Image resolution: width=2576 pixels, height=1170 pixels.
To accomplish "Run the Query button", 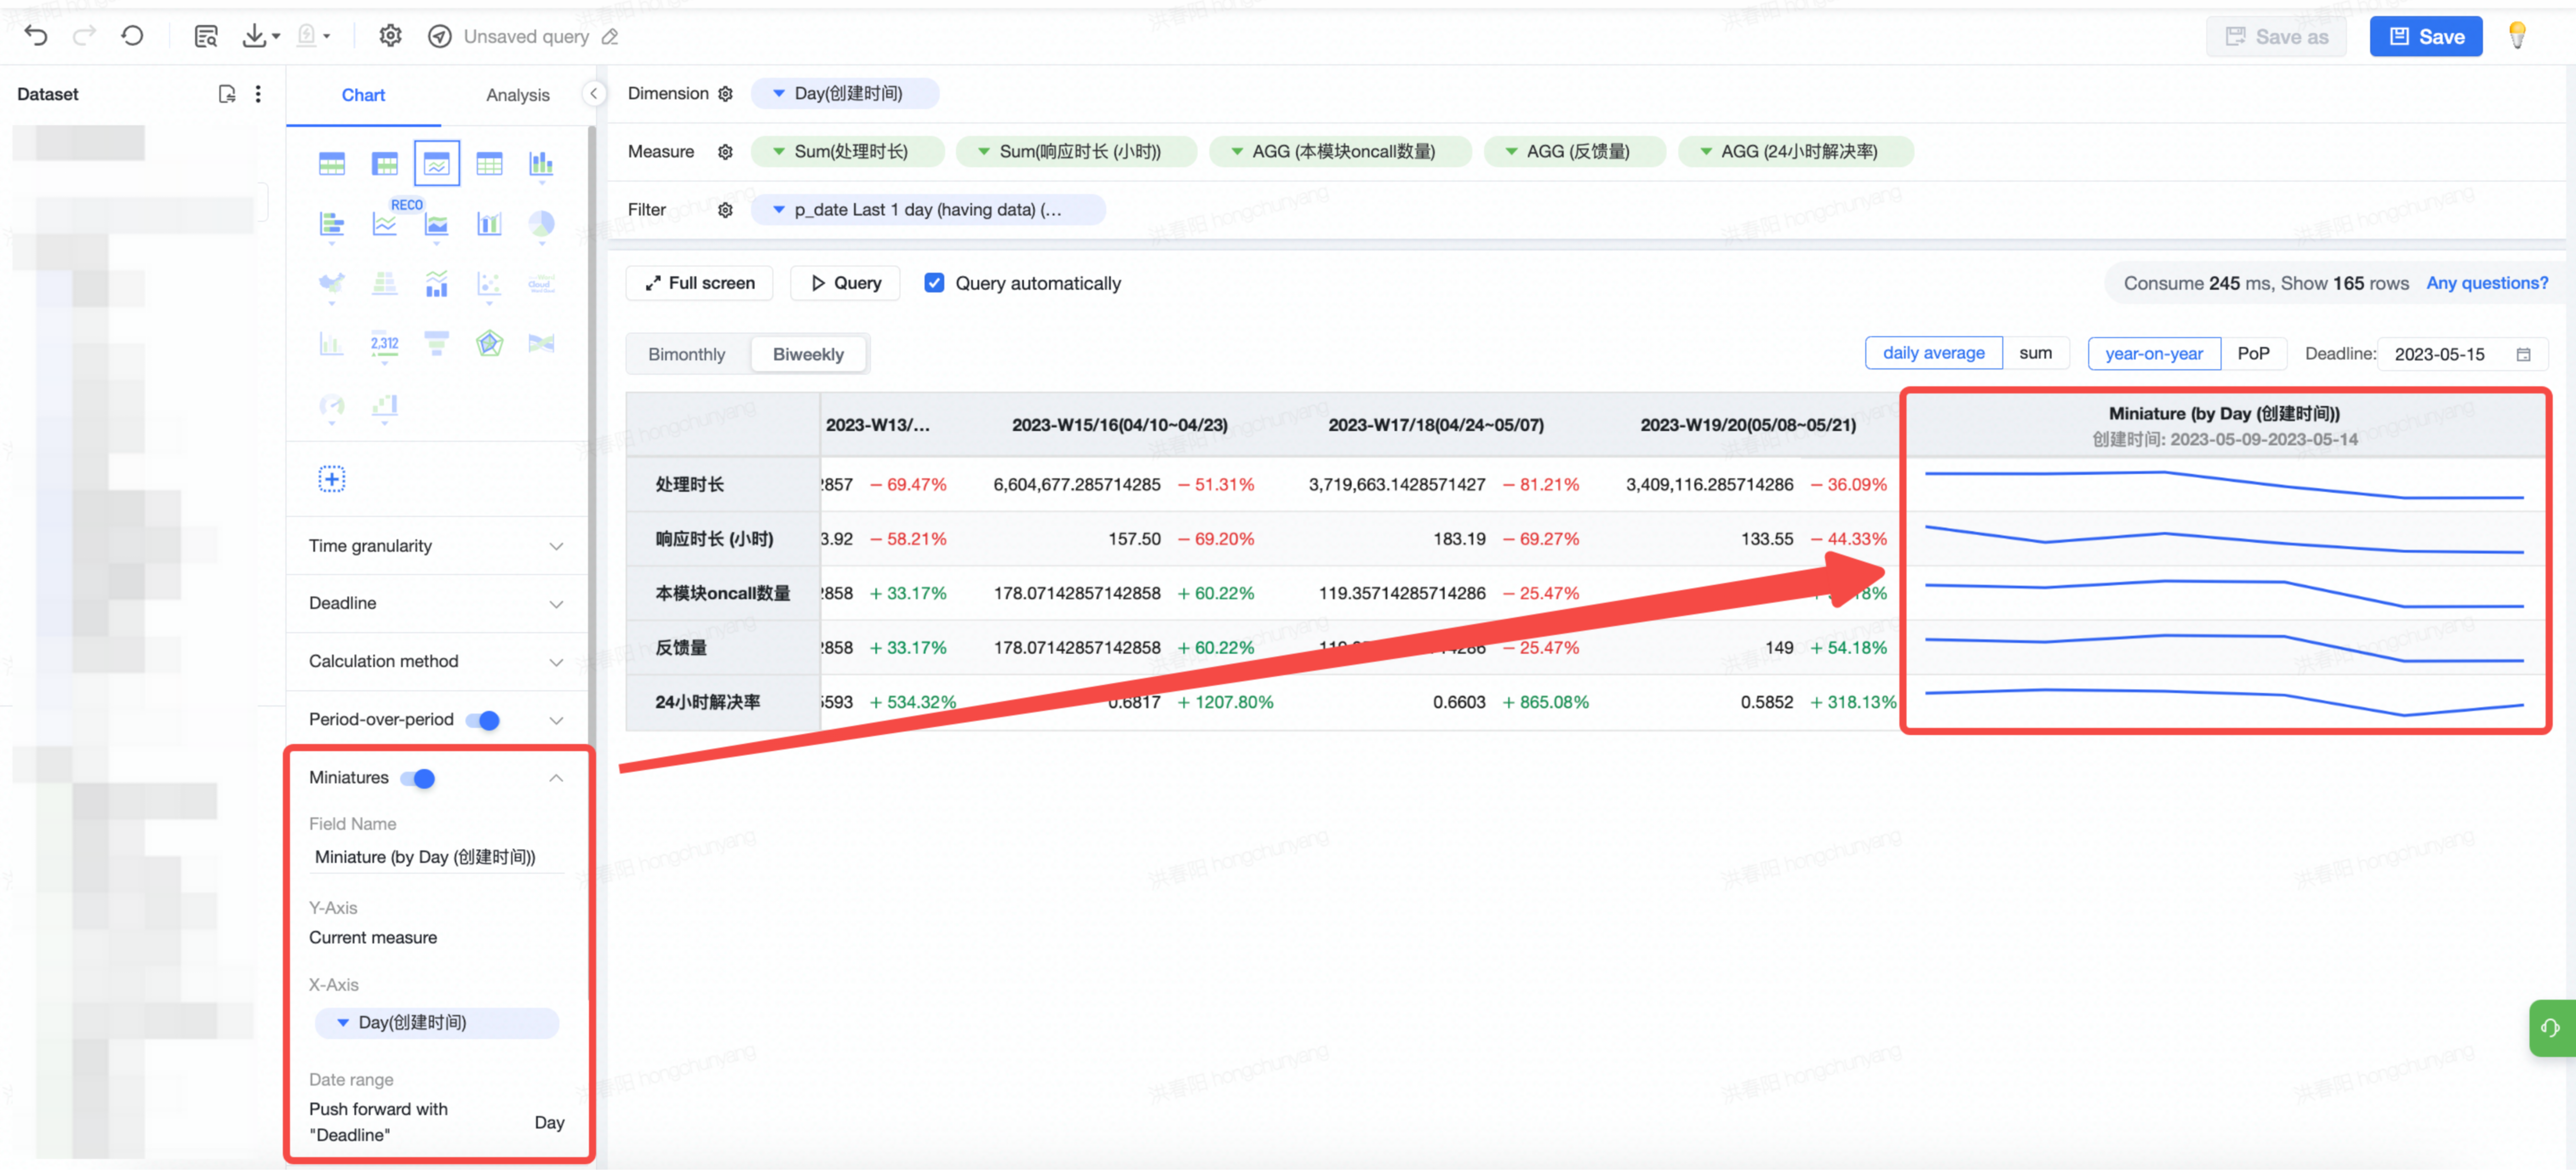I will coord(844,283).
